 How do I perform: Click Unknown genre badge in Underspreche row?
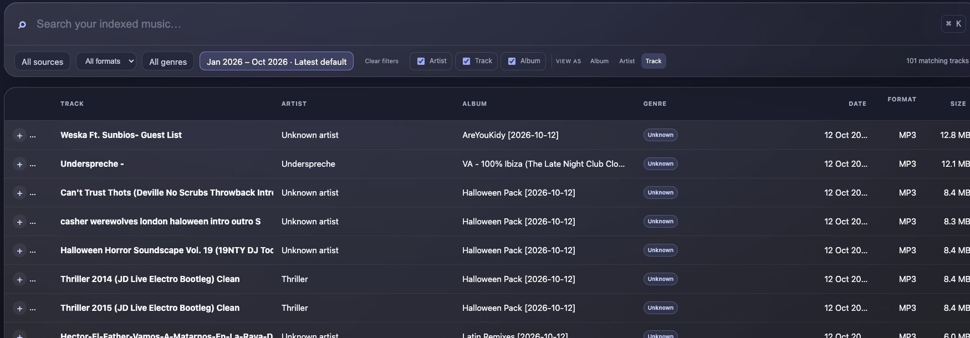(x=661, y=163)
